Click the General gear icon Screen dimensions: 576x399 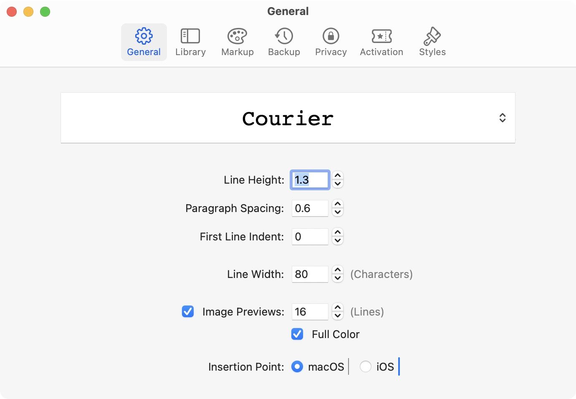(144, 36)
